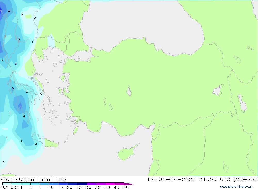Screen dimensions: 258x189
Task: Click the 35–40 mm legend color swatch
Action: tap(101, 184)
